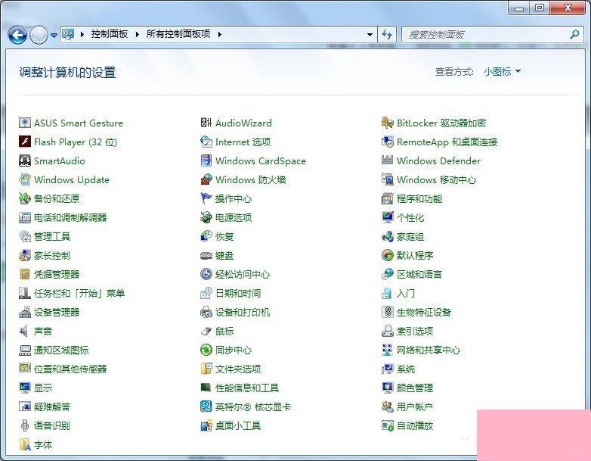Click the 所有控制面板项 breadcrumb item
The image size is (591, 461).
178,34
